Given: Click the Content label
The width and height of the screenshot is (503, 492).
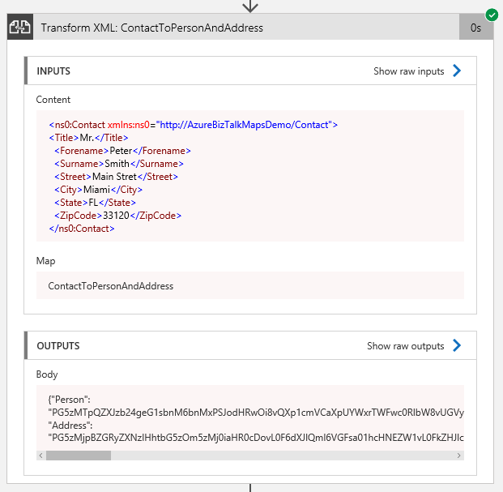Looking at the screenshot, I should (53, 100).
